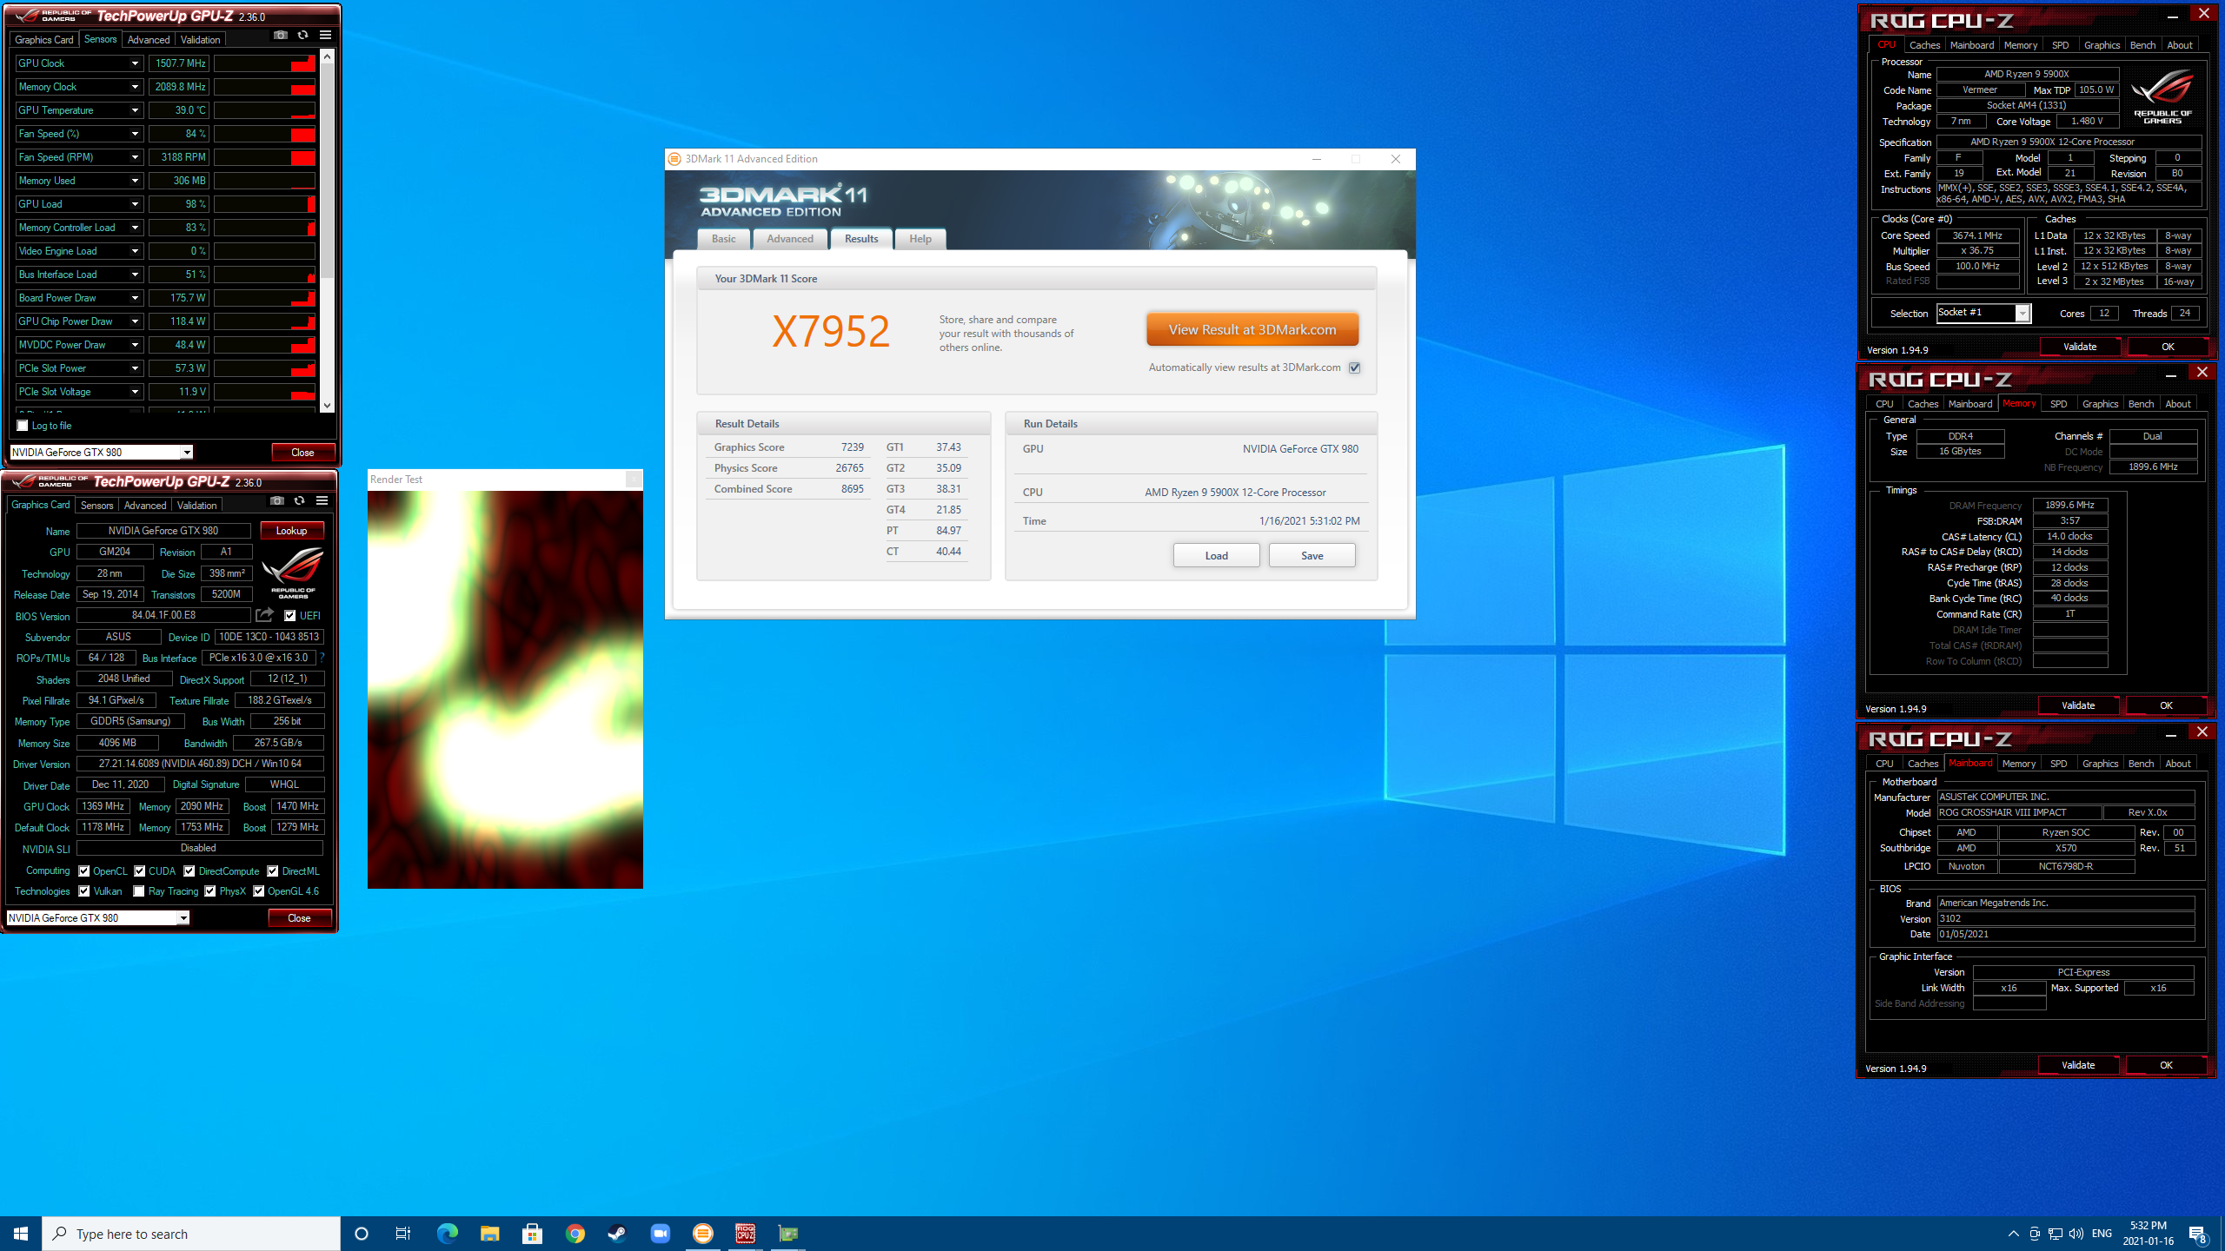The height and width of the screenshot is (1251, 2225).
Task: Click taskbar clock showing 5:32 PM
Action: pos(2149,1234)
